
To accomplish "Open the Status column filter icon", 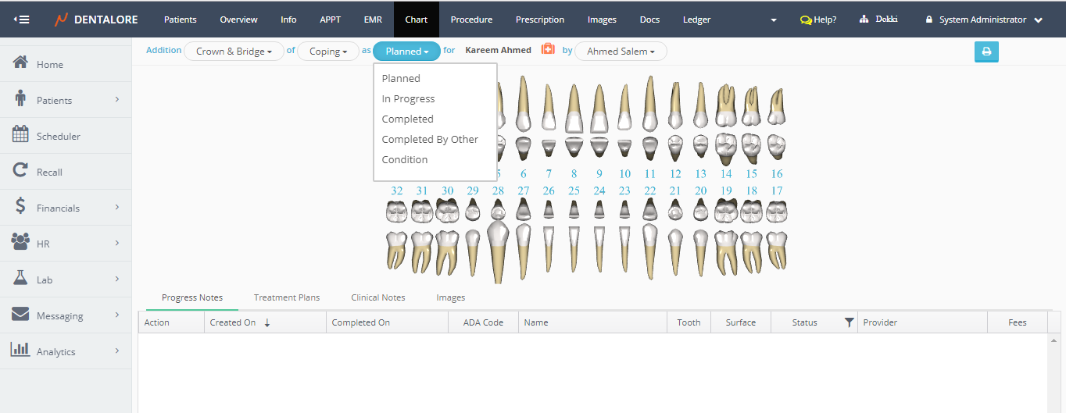I will [849, 322].
